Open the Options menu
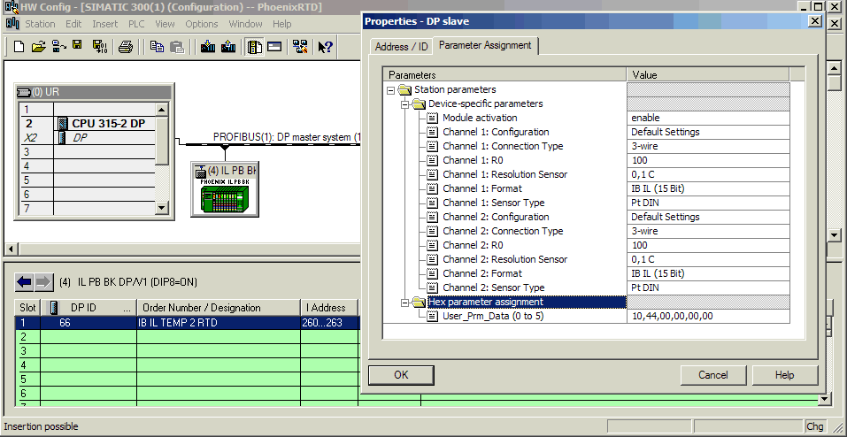The image size is (847, 437). coord(202,24)
